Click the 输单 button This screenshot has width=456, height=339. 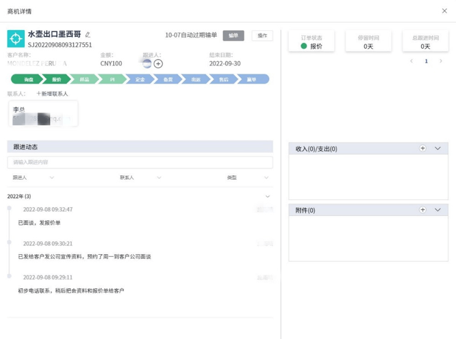coord(233,35)
